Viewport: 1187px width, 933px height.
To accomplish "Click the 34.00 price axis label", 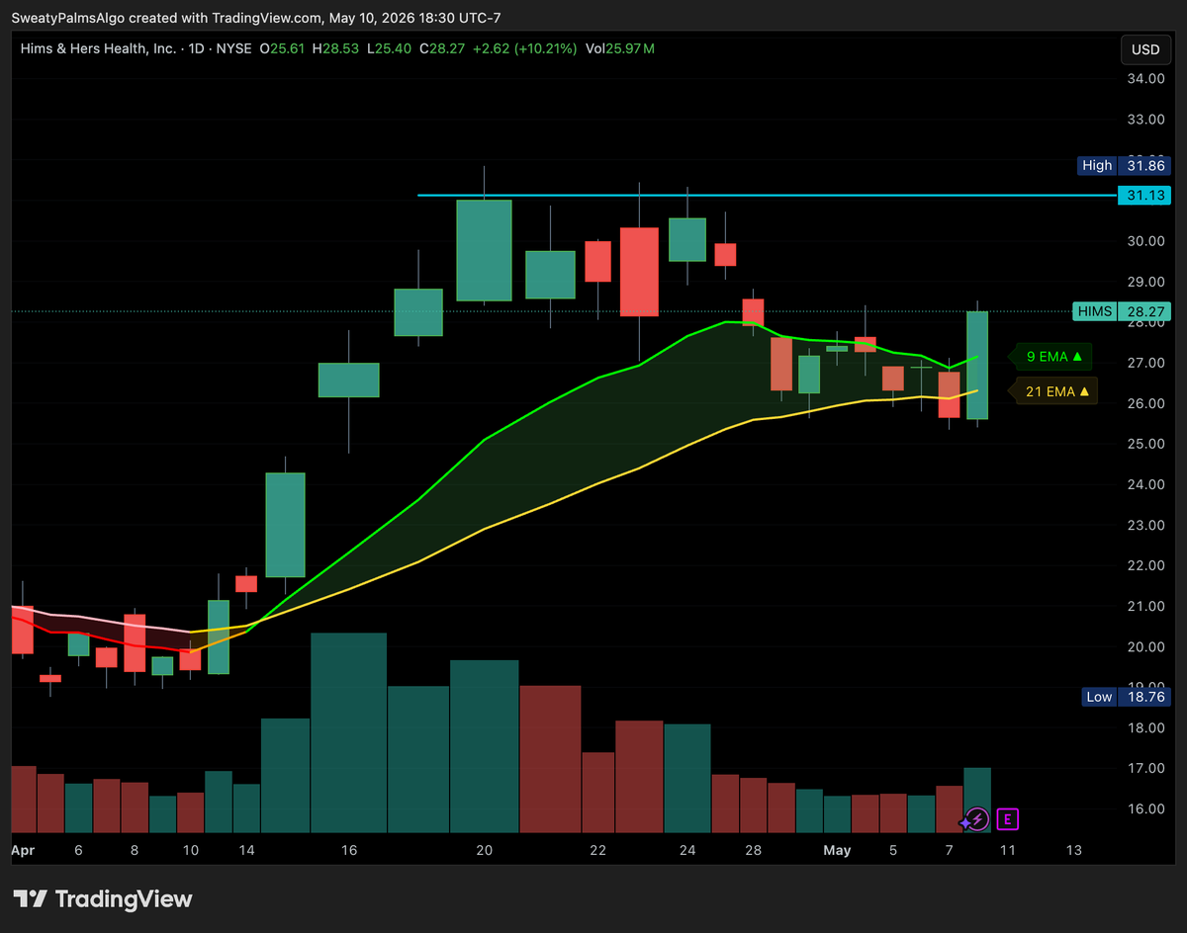I will 1144,79.
